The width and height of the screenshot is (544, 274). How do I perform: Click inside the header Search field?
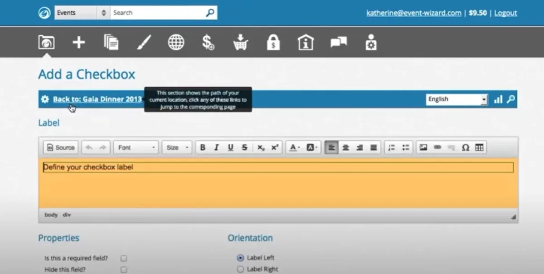(157, 13)
